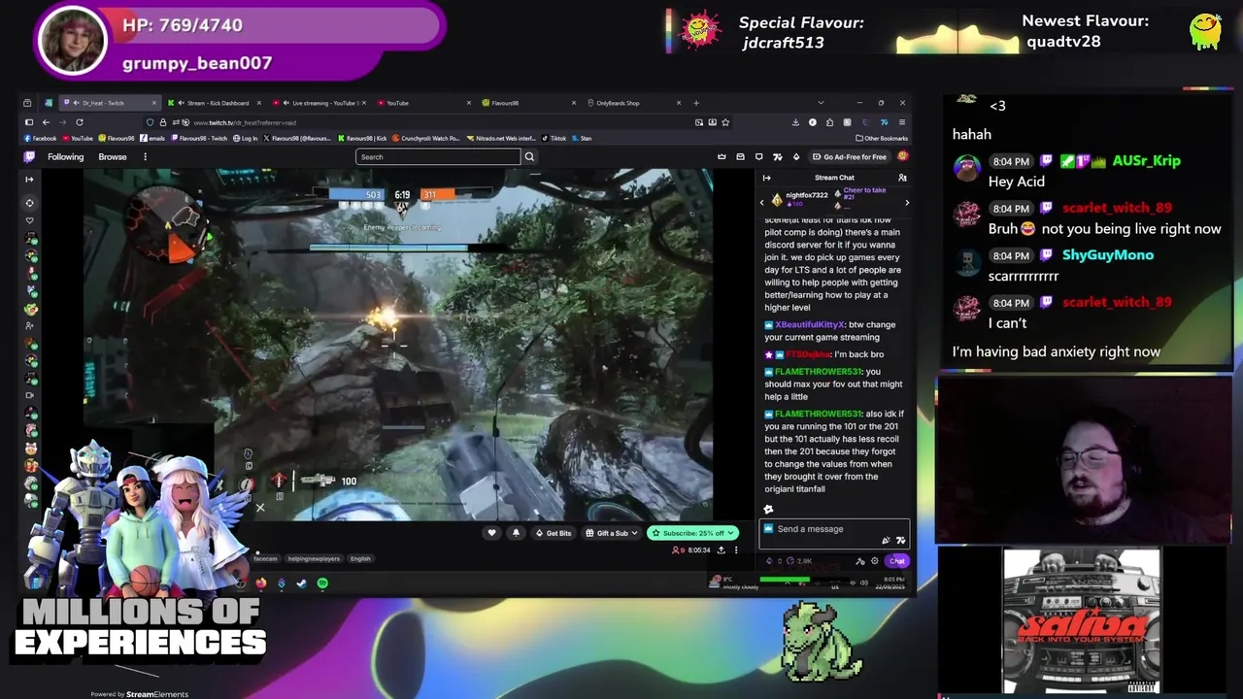The width and height of the screenshot is (1243, 699).
Task: Open the Twitch home logo
Action: click(x=29, y=156)
